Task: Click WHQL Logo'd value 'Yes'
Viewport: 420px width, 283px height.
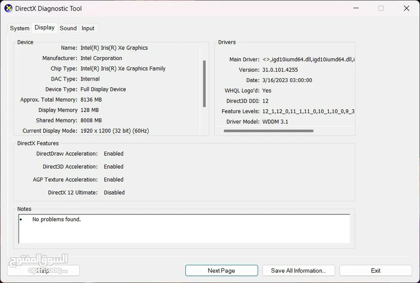Action: pos(266,90)
